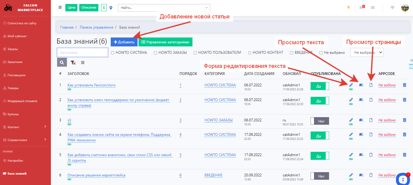
Task: Open the Найти search dropdown
Action: [x=164, y=8]
